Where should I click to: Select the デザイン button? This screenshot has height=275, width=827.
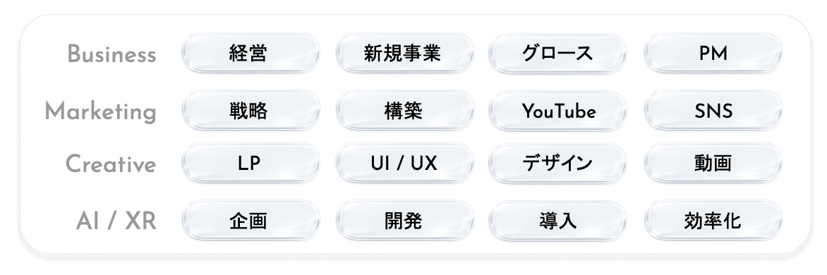[x=557, y=164]
